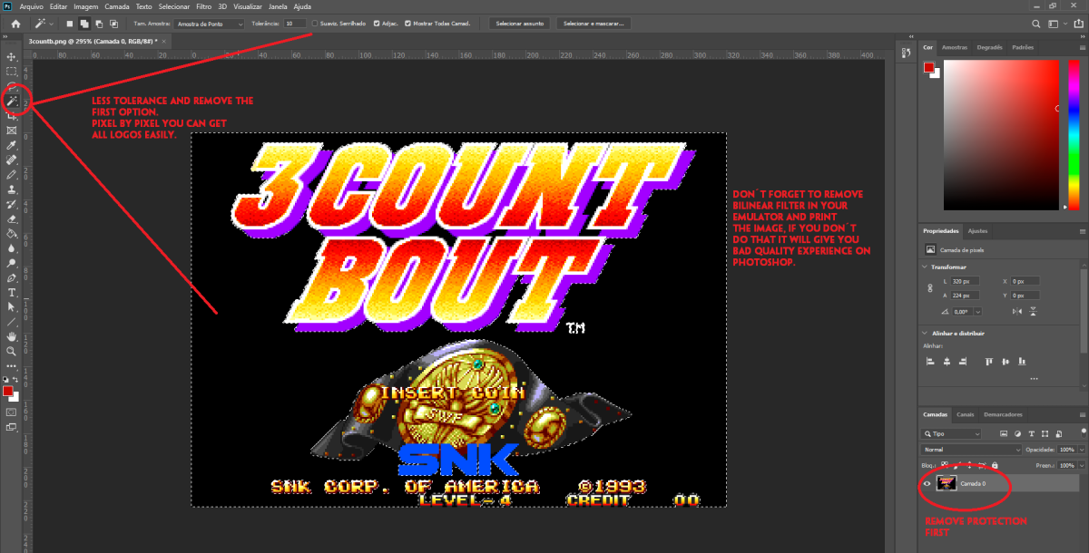1089x553 pixels.
Task: Collapse the Alinhar e distribuir section
Action: [925, 334]
